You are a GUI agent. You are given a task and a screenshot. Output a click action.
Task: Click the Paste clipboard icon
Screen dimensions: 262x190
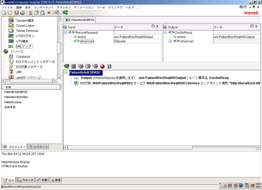pyautogui.click(x=43, y=13)
